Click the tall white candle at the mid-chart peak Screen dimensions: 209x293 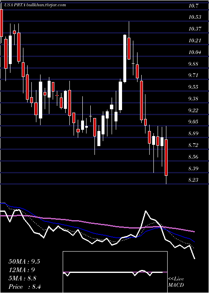click(125, 58)
